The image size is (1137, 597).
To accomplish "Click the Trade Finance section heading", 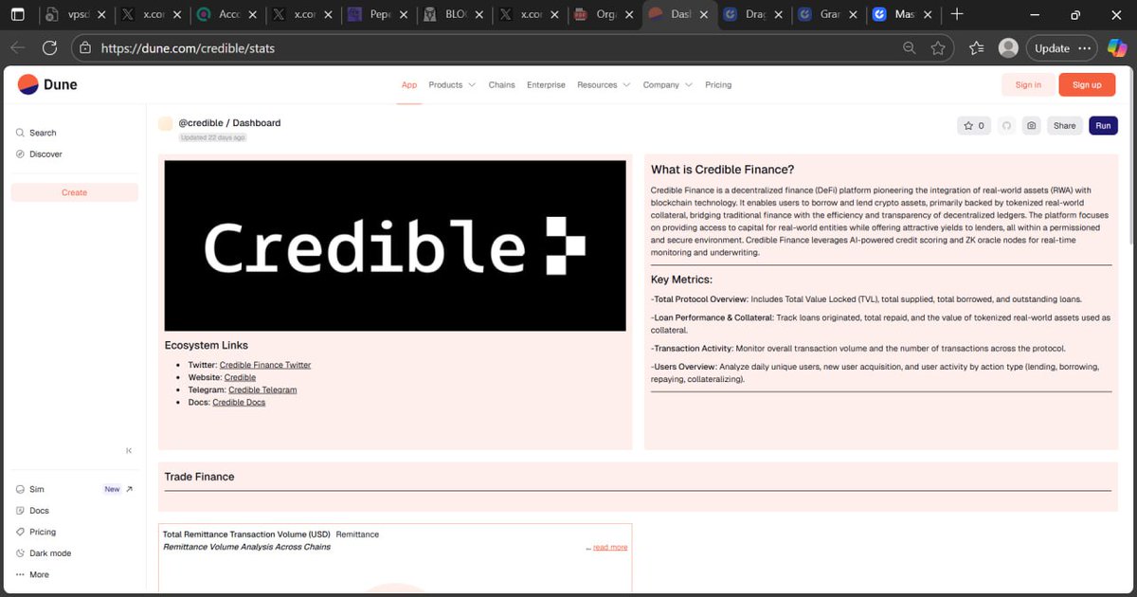I will pos(199,477).
